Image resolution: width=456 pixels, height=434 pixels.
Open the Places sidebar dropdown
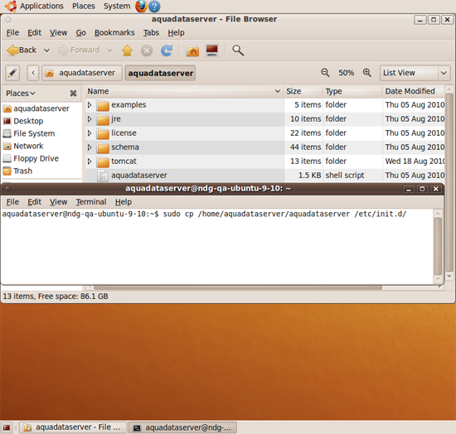[x=21, y=94]
